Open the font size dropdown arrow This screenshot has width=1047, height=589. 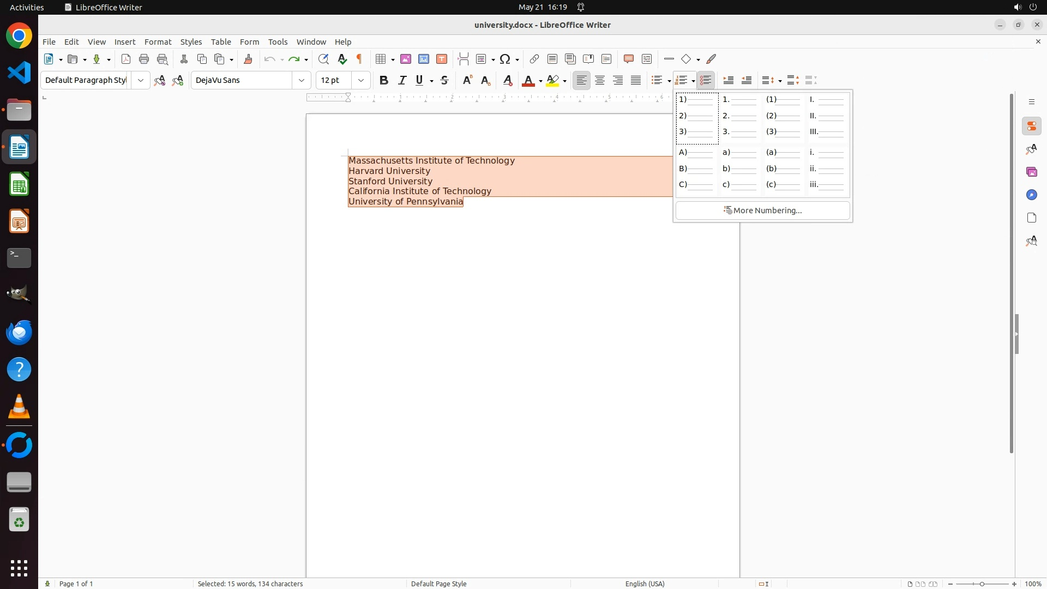pos(361,80)
